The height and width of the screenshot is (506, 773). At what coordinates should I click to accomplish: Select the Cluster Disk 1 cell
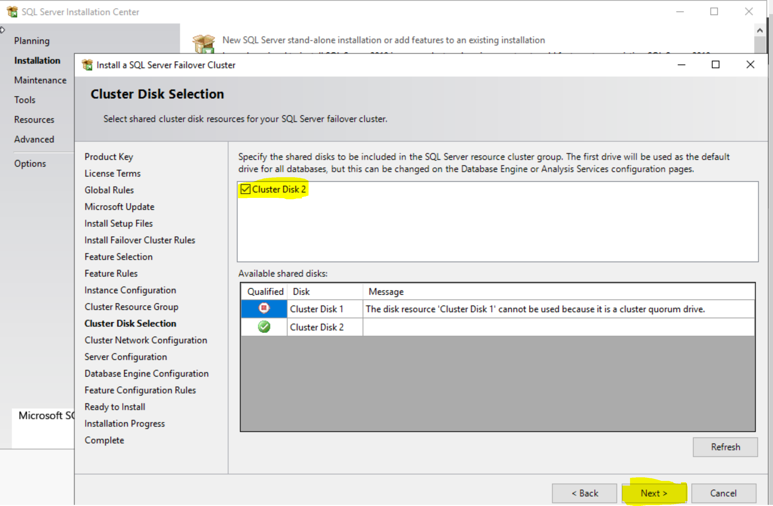325,309
